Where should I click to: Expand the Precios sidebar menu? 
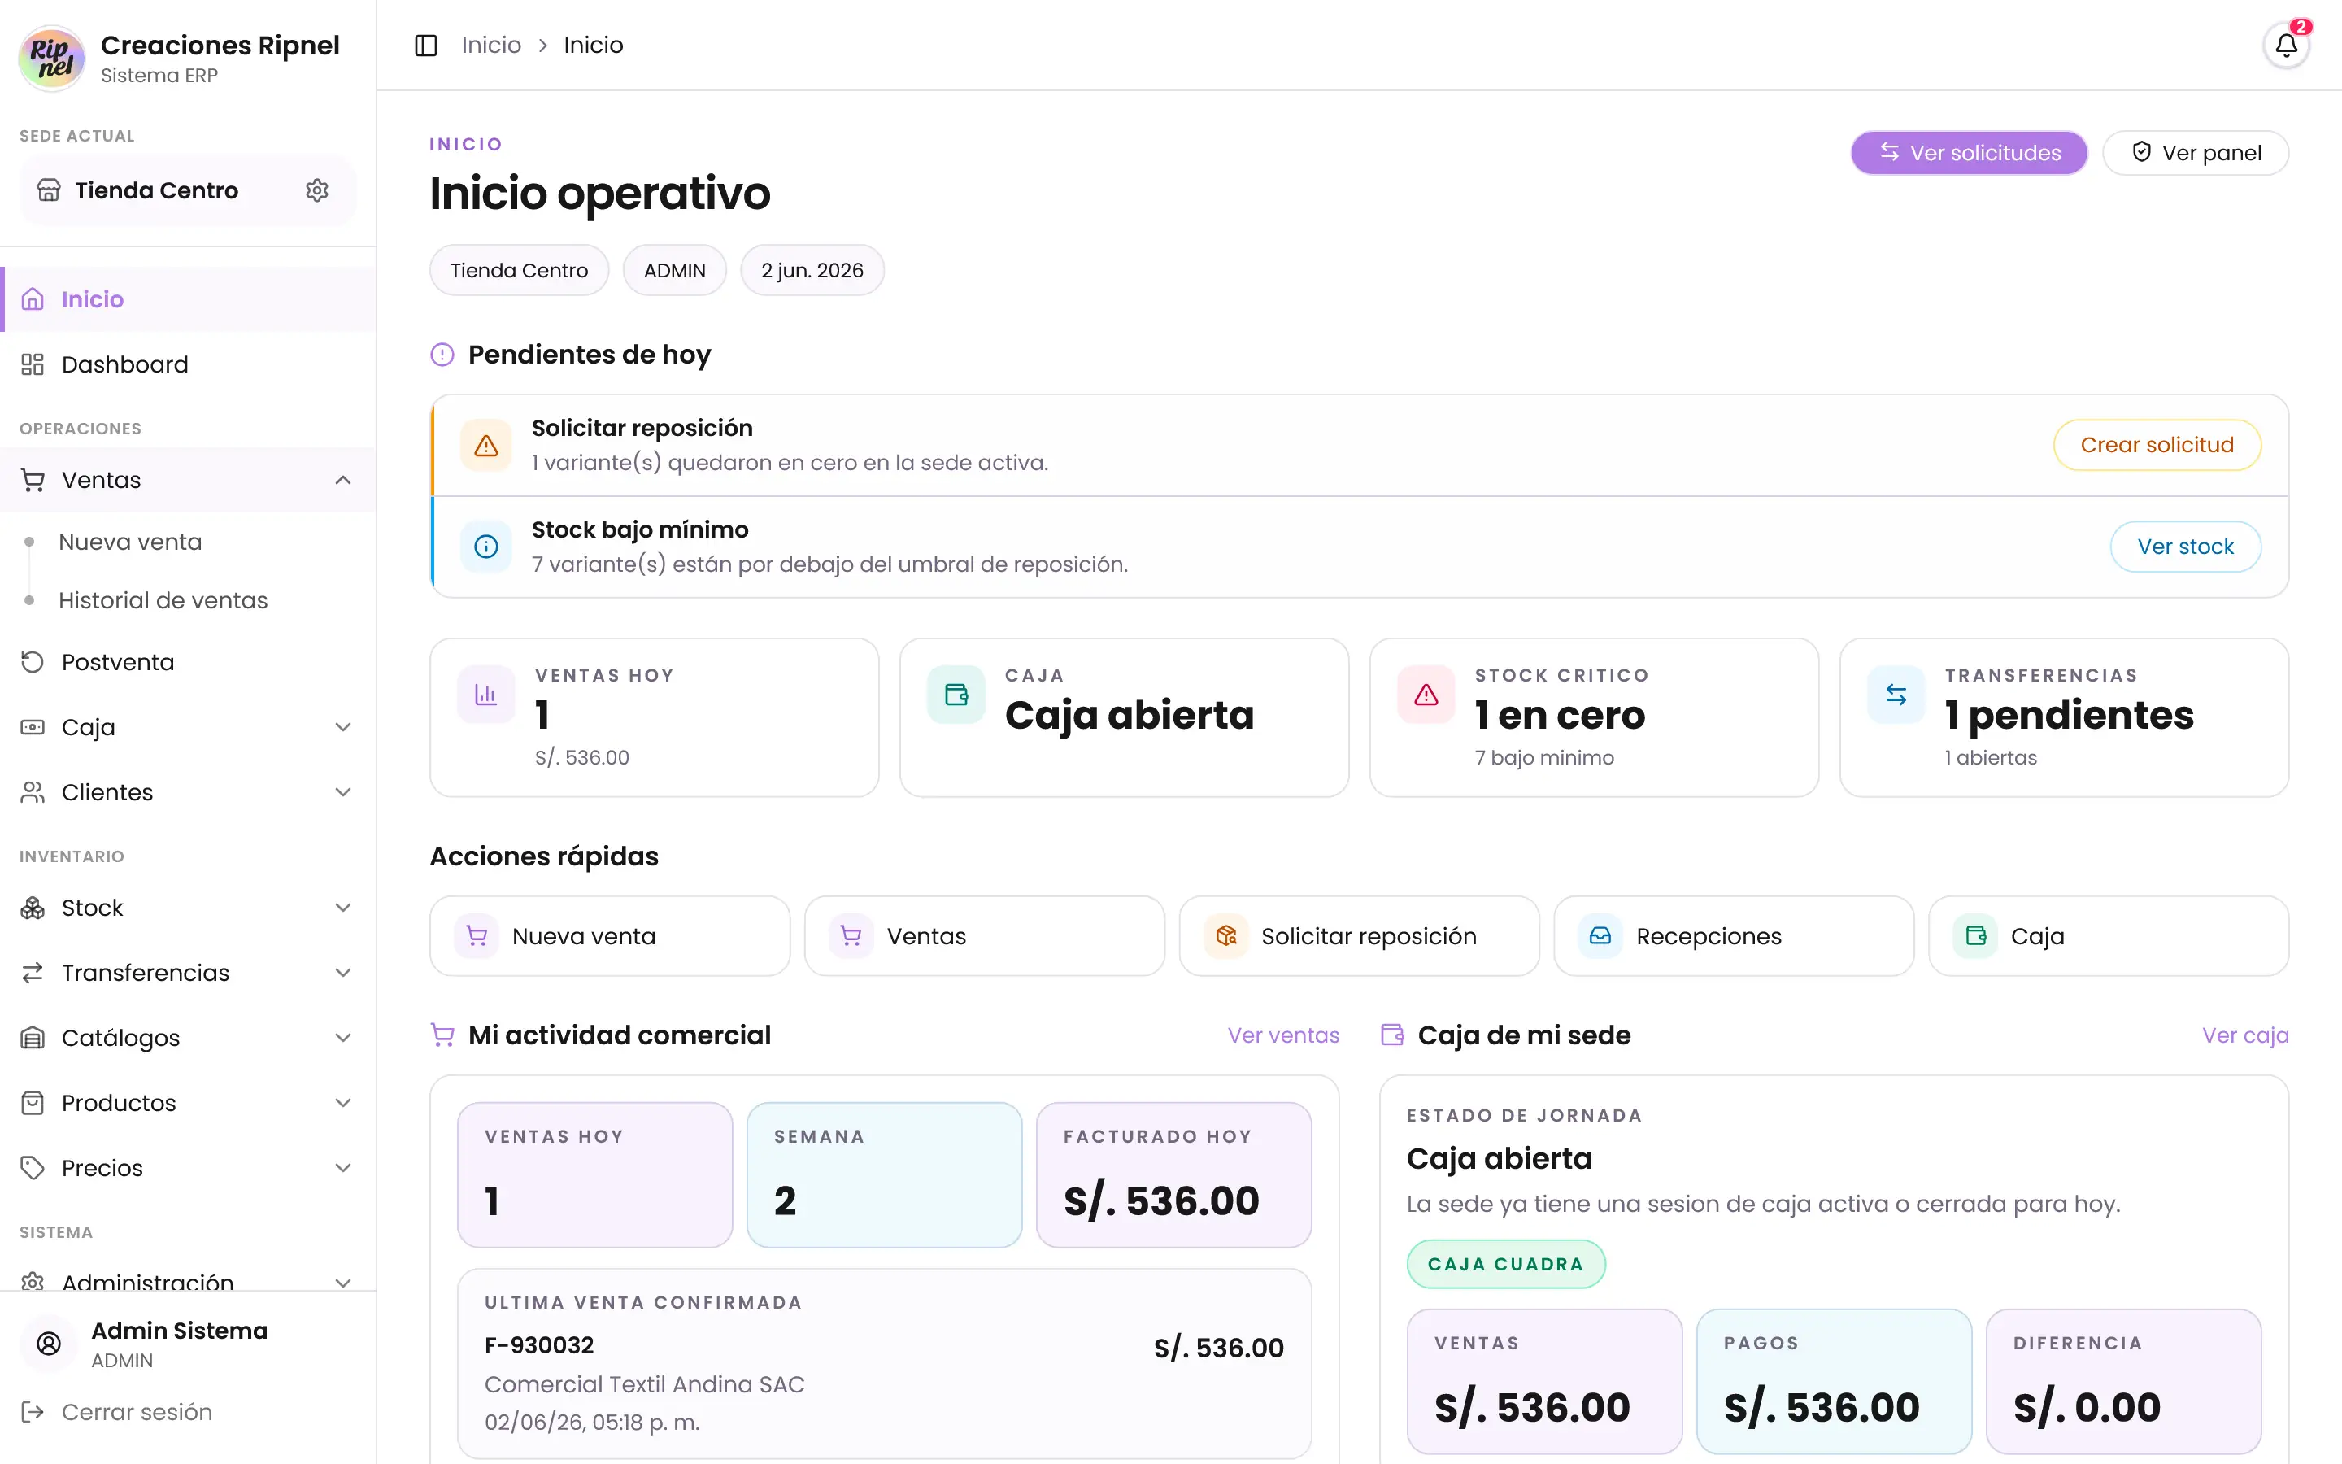[x=342, y=1168]
